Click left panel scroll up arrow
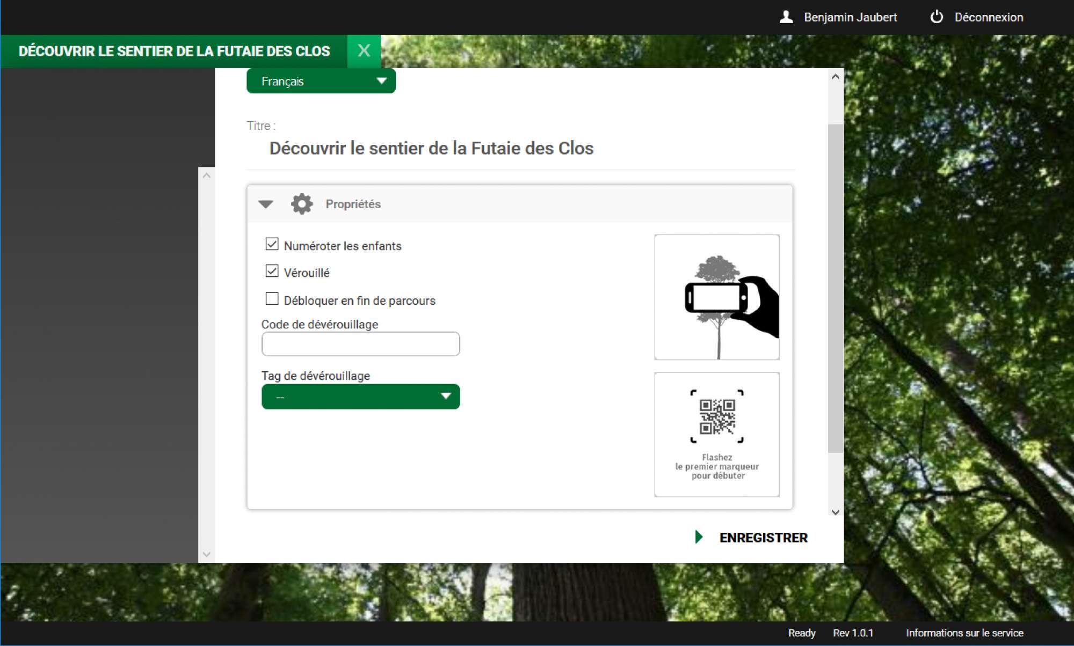1074x646 pixels. click(207, 175)
